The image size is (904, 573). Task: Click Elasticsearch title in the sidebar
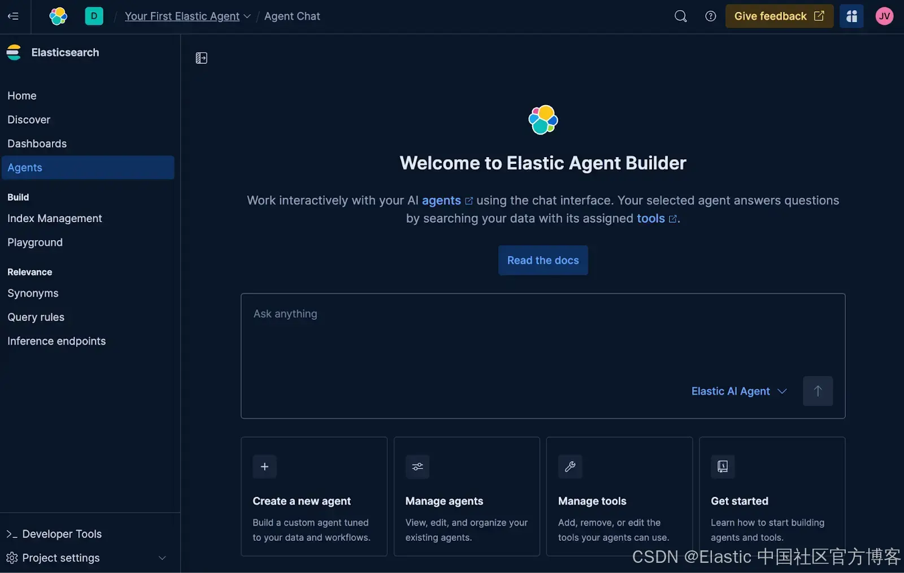(65, 53)
